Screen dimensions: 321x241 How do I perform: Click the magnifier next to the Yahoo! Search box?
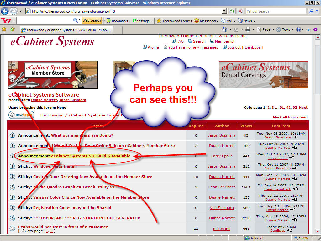[311, 11]
